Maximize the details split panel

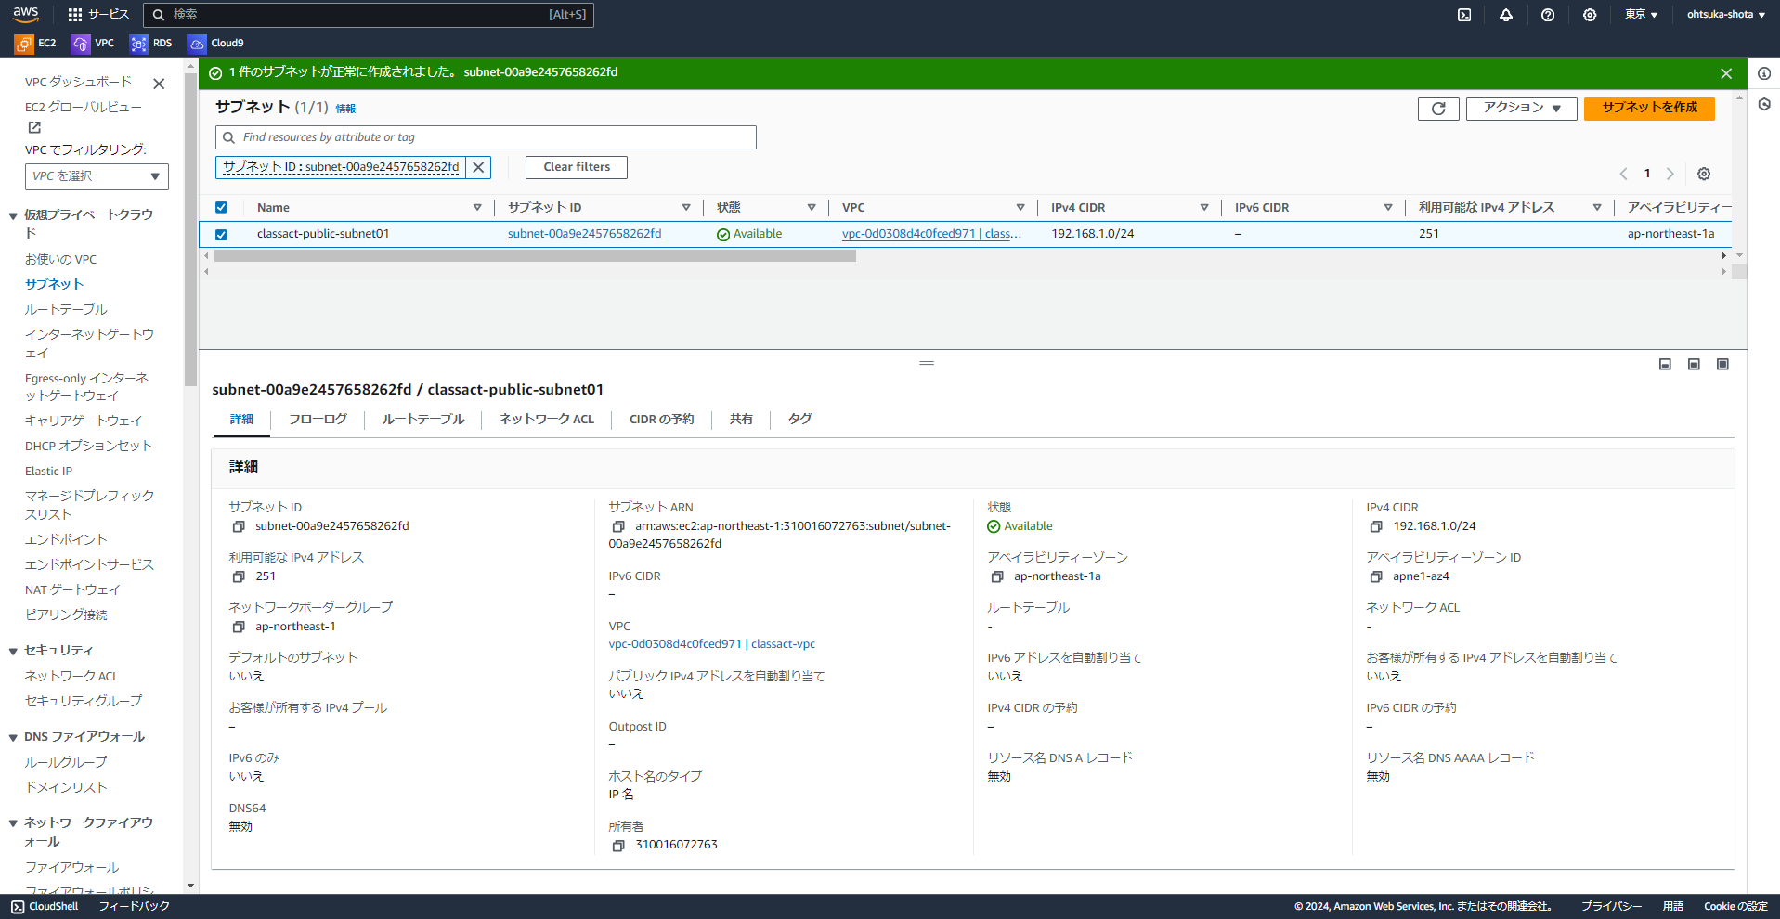click(1722, 364)
